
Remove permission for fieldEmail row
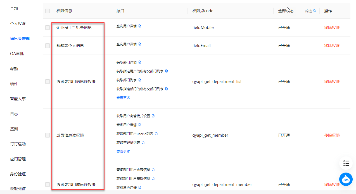(x=332, y=46)
